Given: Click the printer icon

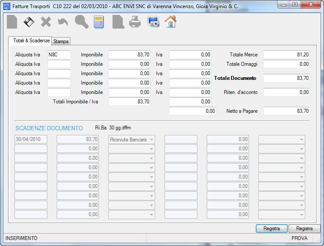Looking at the screenshot, I should 135,22.
